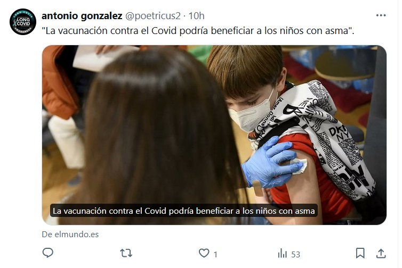Open the 10h timestamp link
This screenshot has width=402, height=268.
tap(196, 16)
